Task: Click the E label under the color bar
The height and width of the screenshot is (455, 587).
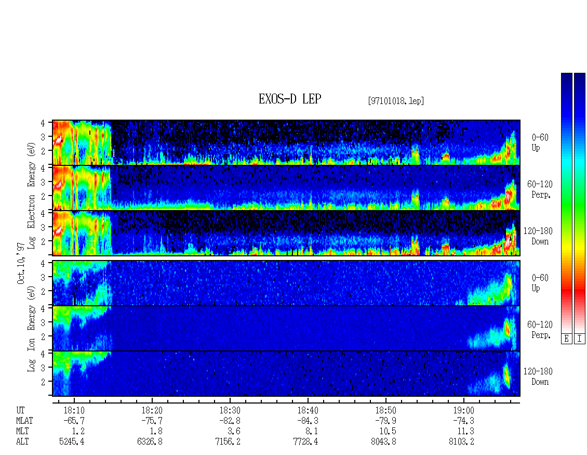Action: pos(566,339)
